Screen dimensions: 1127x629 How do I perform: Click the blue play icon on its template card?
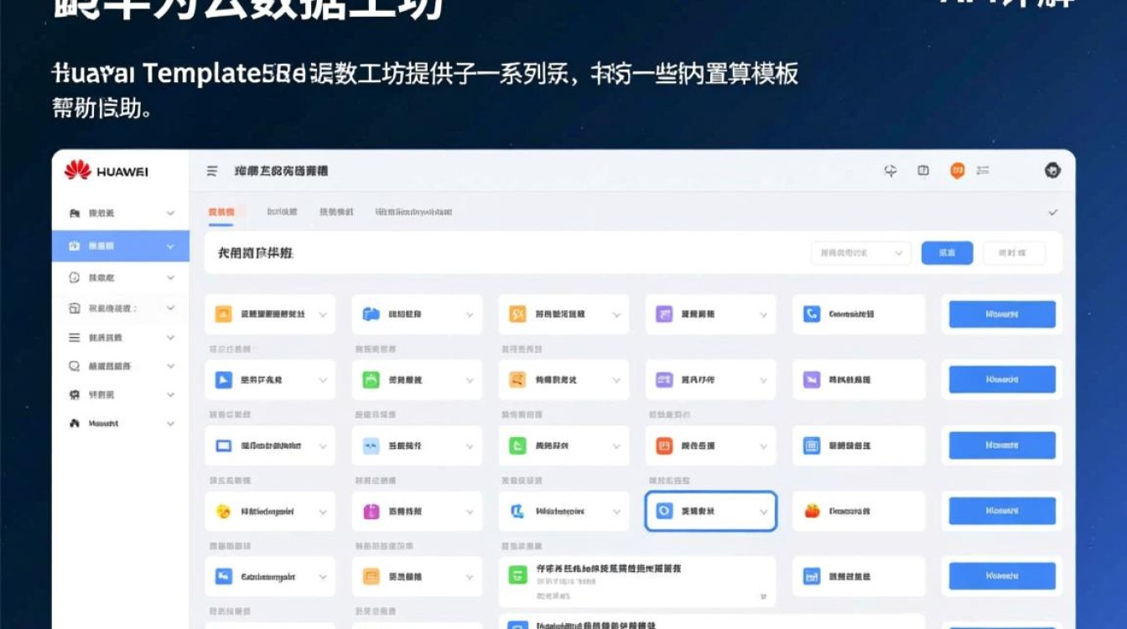[222, 379]
